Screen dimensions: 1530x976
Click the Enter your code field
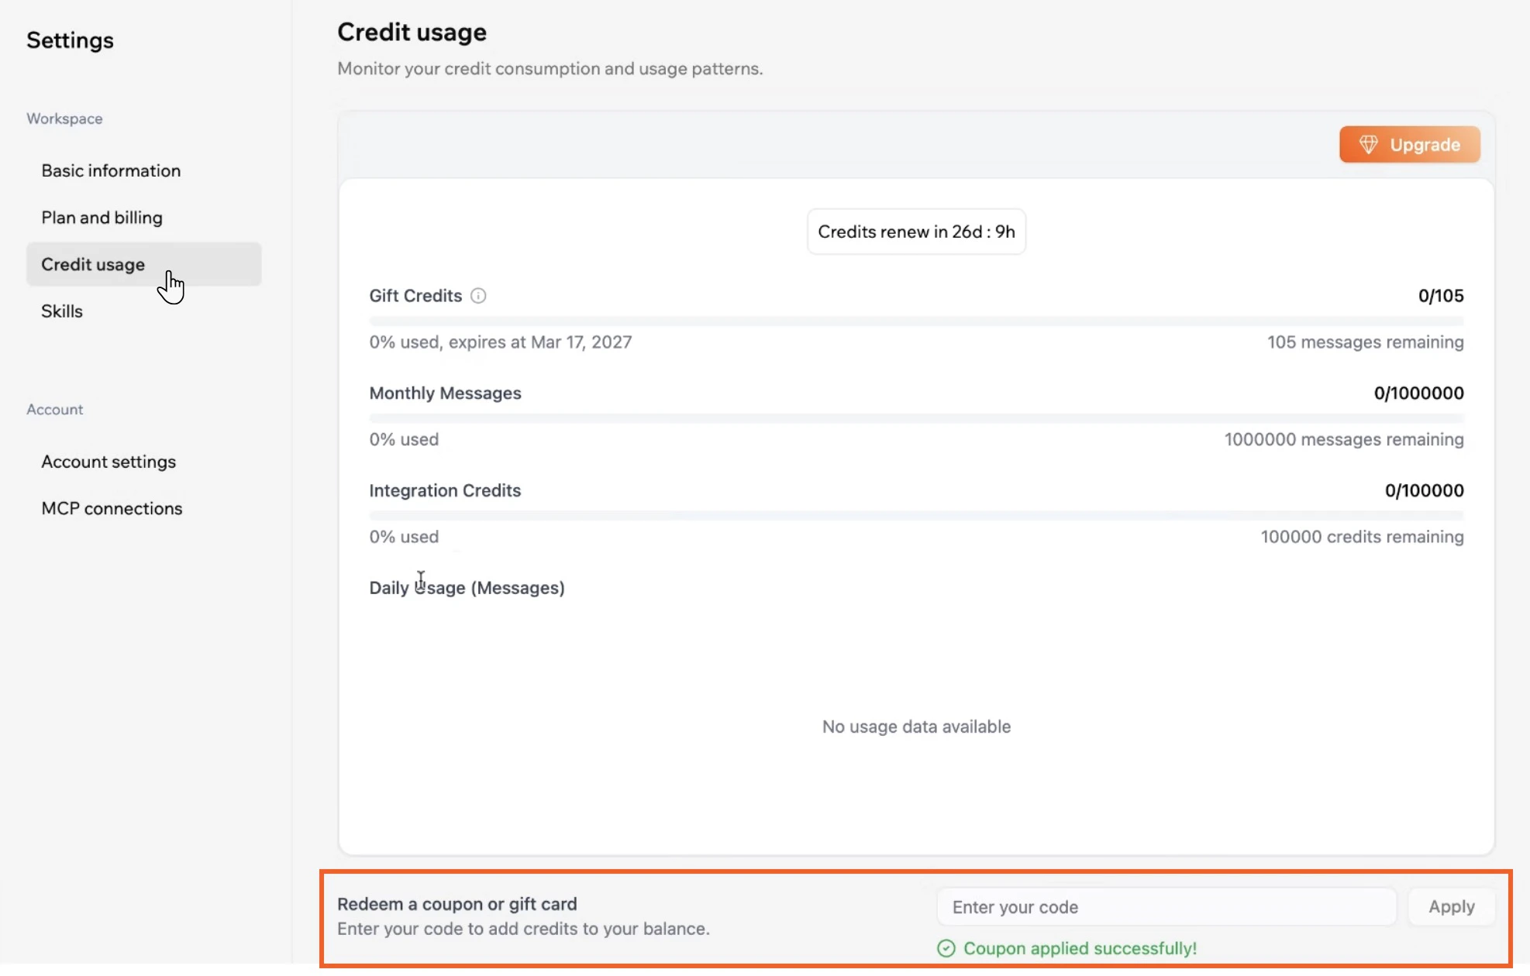[x=1166, y=906]
